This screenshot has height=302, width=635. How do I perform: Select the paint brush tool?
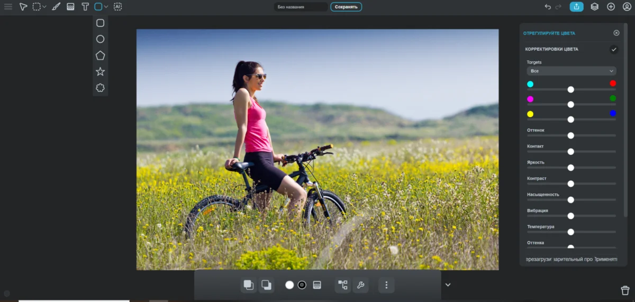(x=56, y=7)
